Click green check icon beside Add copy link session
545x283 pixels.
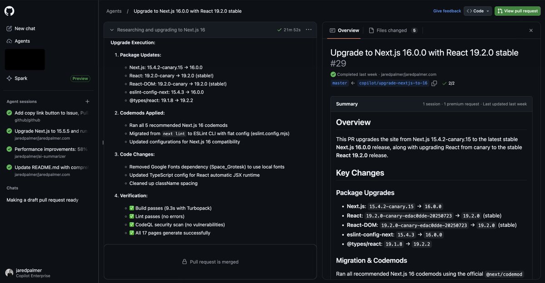(9, 113)
